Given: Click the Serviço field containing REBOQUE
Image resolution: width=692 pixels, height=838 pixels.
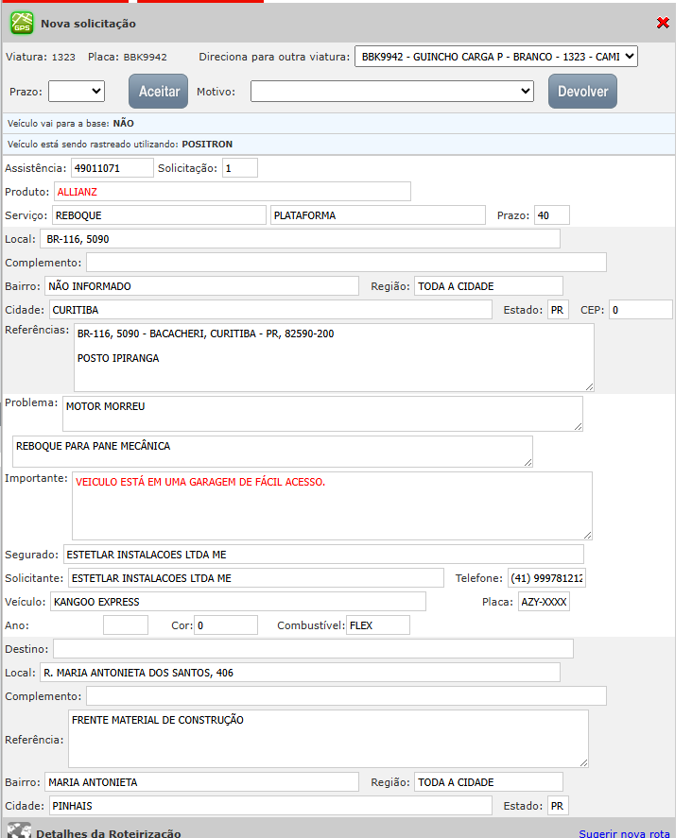Looking at the screenshot, I should (159, 215).
